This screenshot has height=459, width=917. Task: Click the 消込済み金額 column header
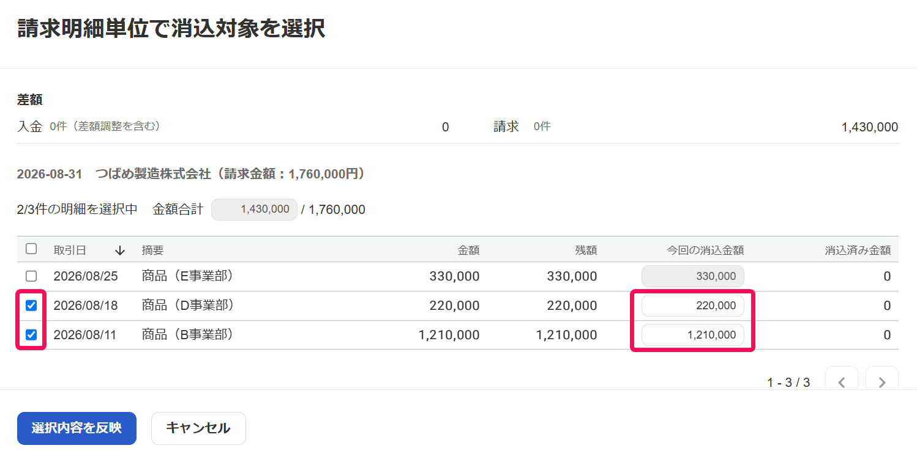(x=858, y=250)
